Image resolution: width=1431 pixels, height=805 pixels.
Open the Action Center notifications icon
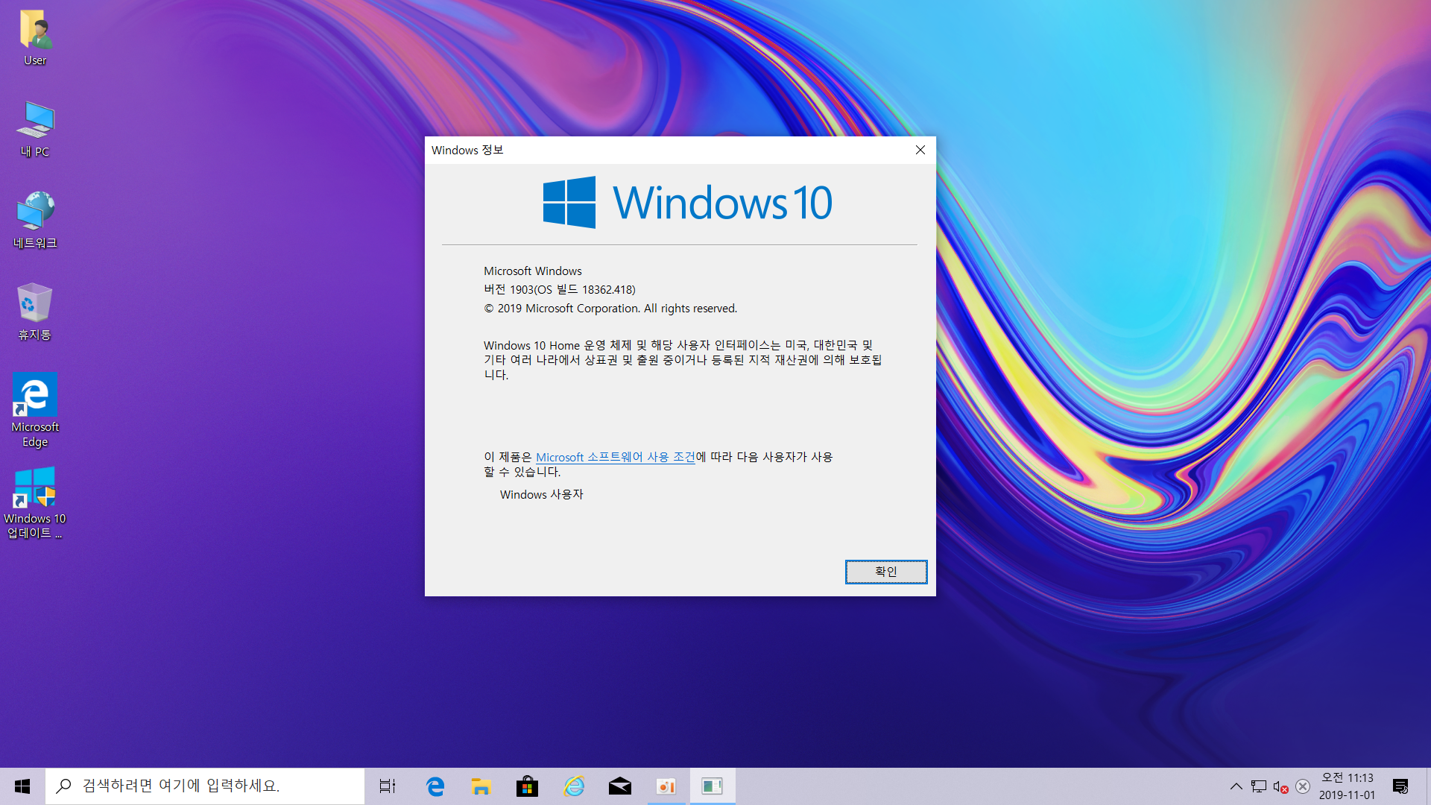point(1400,786)
